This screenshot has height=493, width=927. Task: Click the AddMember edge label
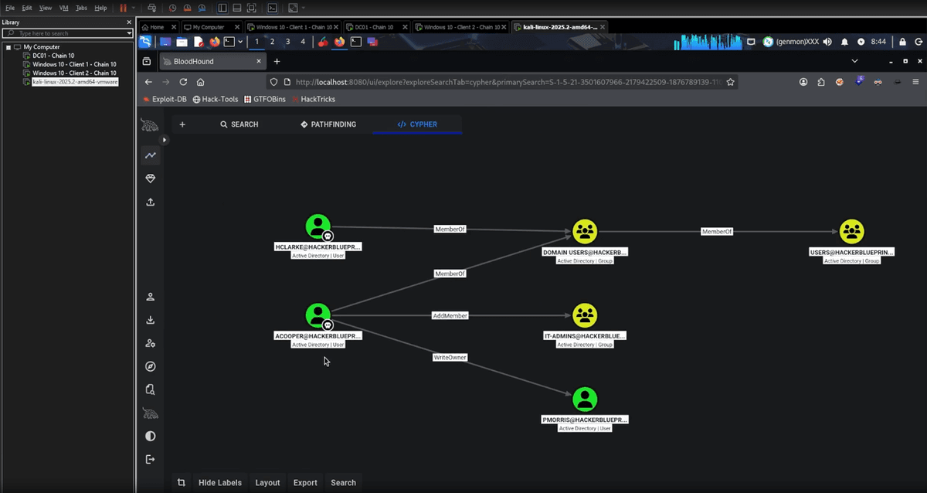[450, 315]
